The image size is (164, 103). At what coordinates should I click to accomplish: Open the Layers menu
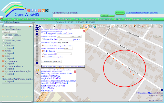click(9, 19)
